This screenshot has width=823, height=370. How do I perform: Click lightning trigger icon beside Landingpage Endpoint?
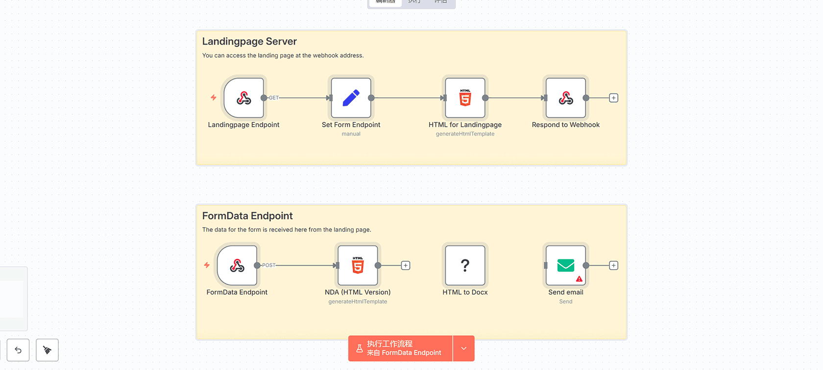click(214, 98)
